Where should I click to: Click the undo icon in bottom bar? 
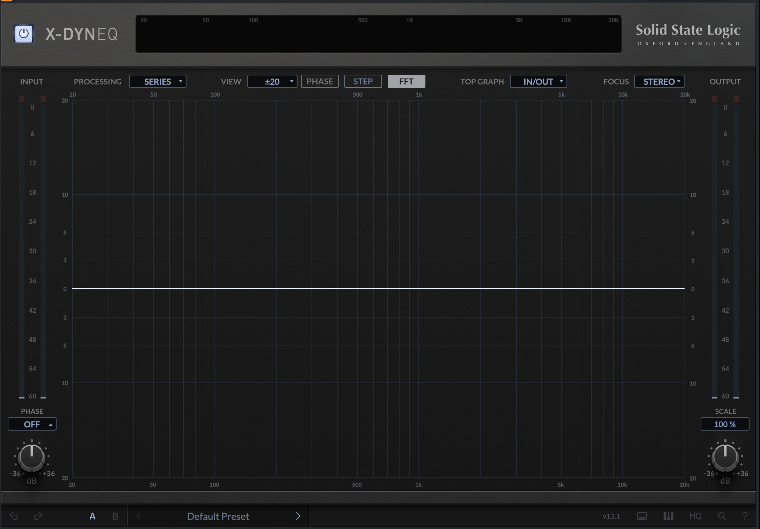[13, 516]
